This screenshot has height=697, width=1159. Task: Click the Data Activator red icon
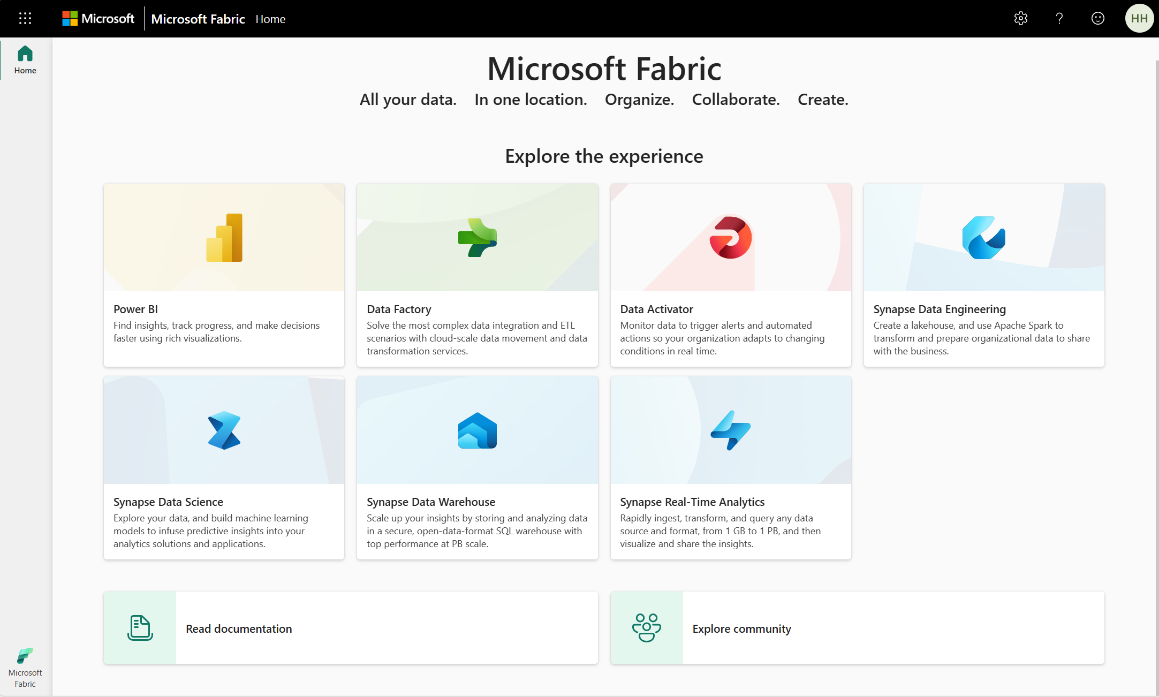click(731, 238)
